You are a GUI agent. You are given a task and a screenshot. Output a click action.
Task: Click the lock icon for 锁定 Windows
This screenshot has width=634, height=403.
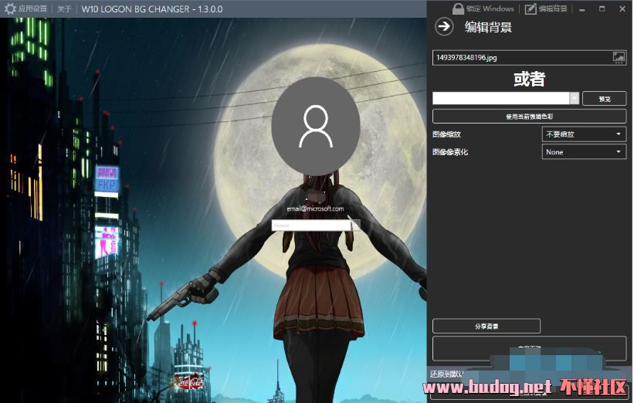(x=458, y=8)
